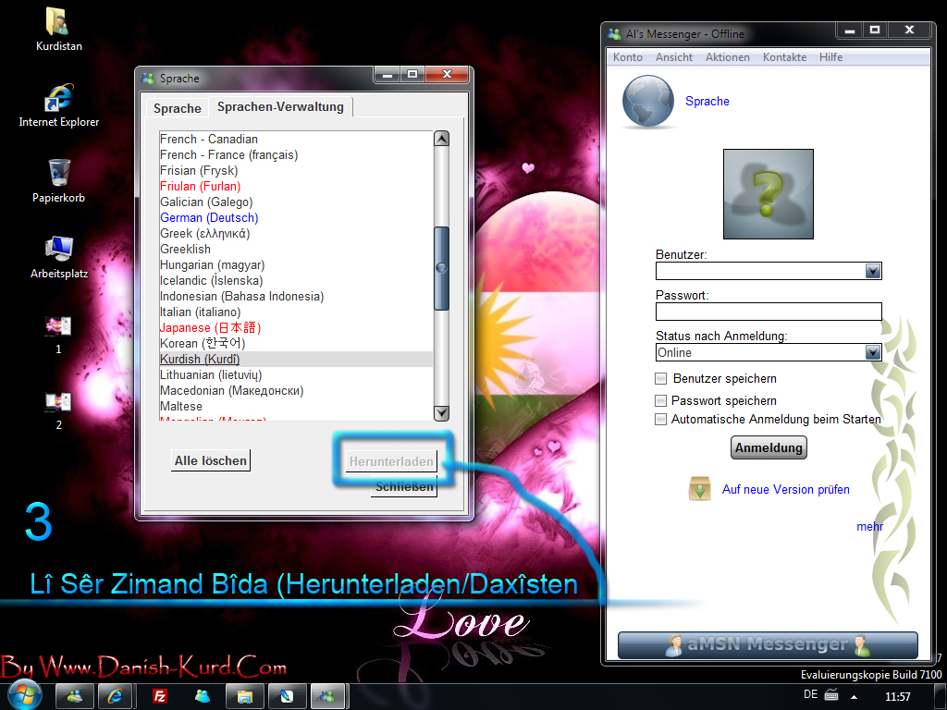Screen dimensions: 947x710
Task: Select 'Kurdish (Kurdî)' in the language list
Action: coord(296,360)
